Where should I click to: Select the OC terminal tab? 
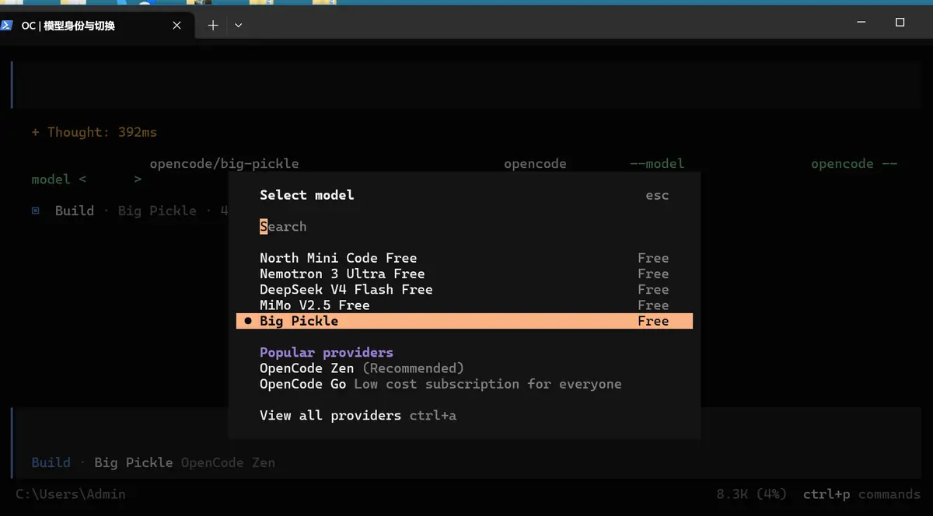[96, 26]
